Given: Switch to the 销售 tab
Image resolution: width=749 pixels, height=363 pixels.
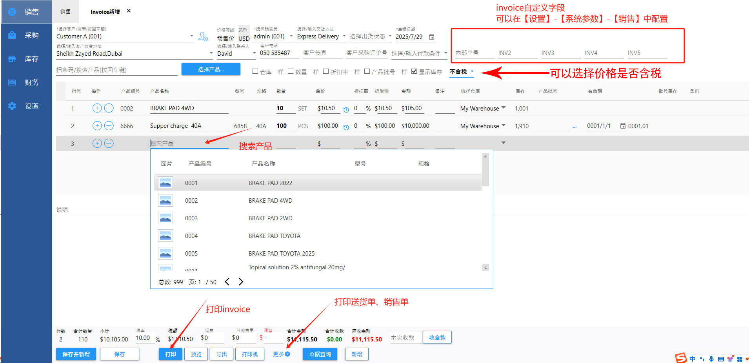Looking at the screenshot, I should click(x=65, y=12).
